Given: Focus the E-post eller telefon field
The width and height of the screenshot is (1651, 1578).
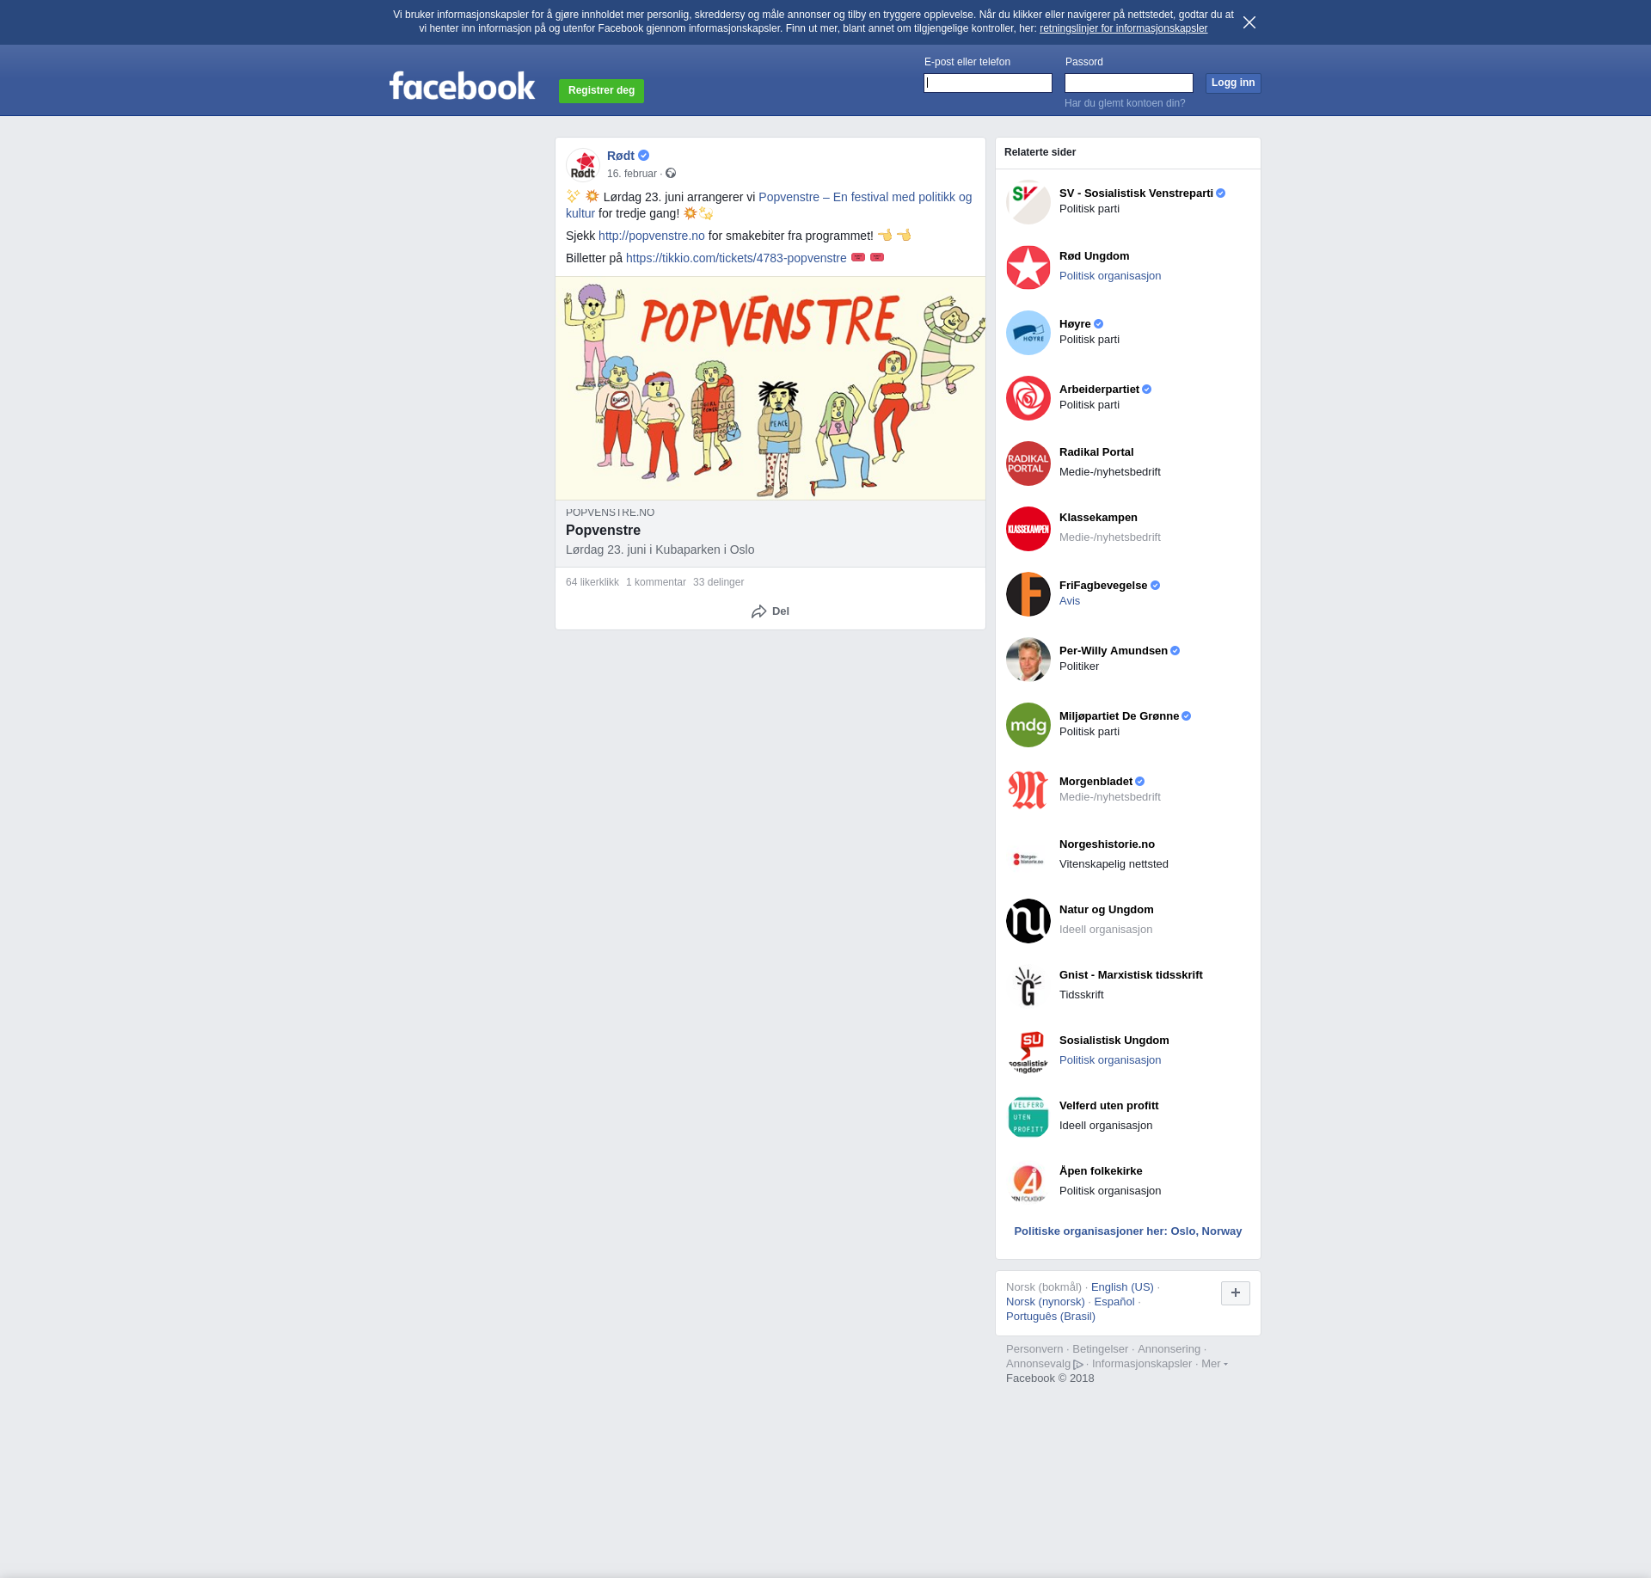Looking at the screenshot, I should (988, 83).
